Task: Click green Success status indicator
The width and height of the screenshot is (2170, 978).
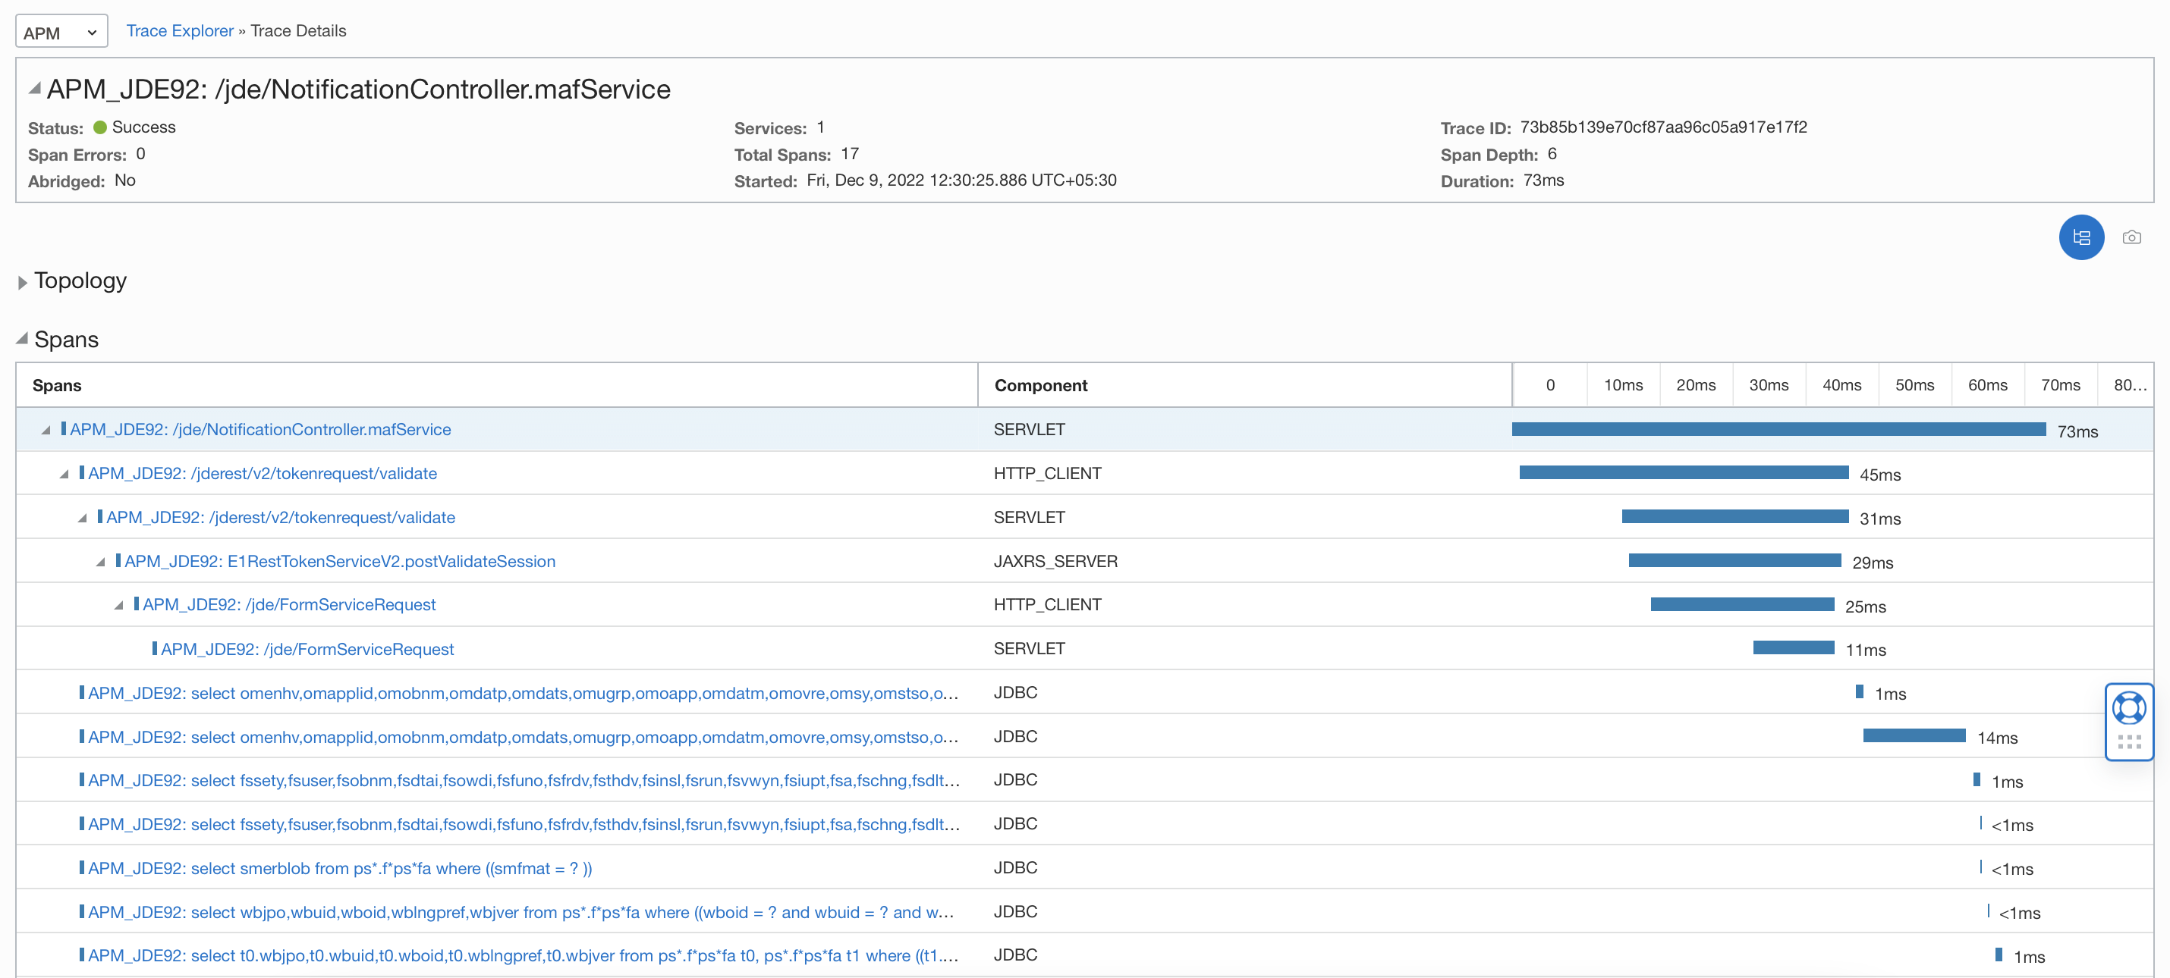Action: (100, 127)
